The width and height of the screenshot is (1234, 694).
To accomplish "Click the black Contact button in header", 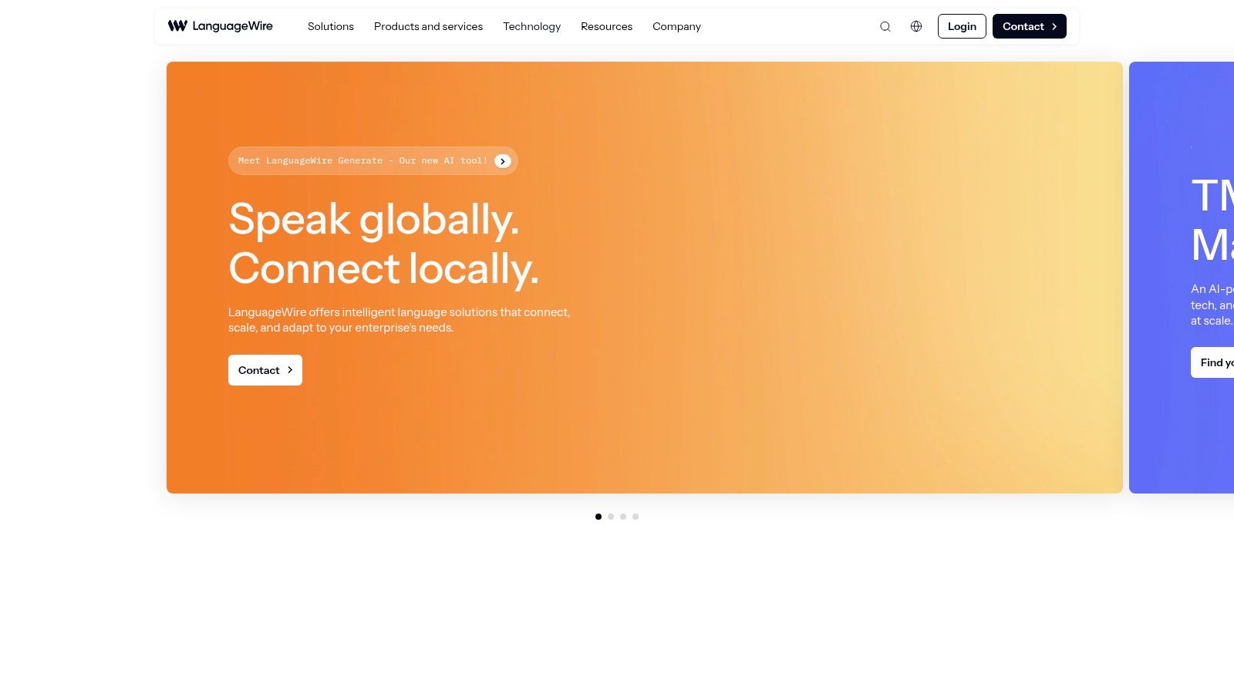I will click(x=1030, y=26).
